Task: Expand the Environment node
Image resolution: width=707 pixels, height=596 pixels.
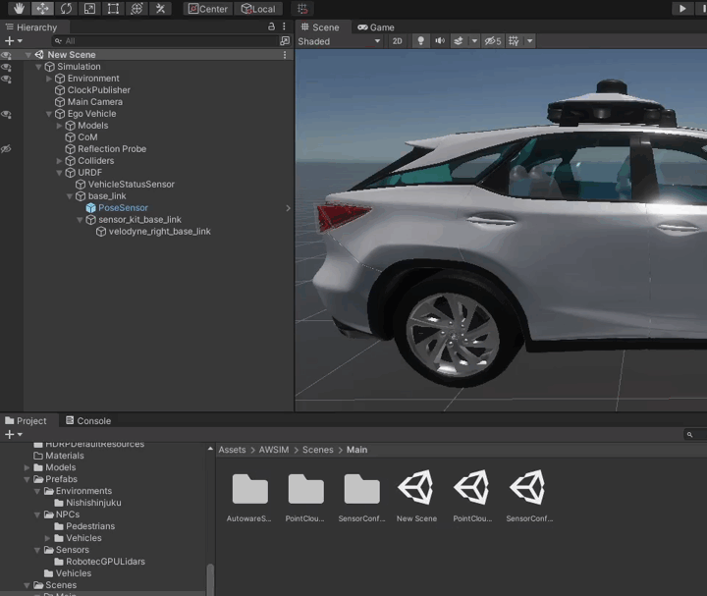Action: (x=49, y=79)
